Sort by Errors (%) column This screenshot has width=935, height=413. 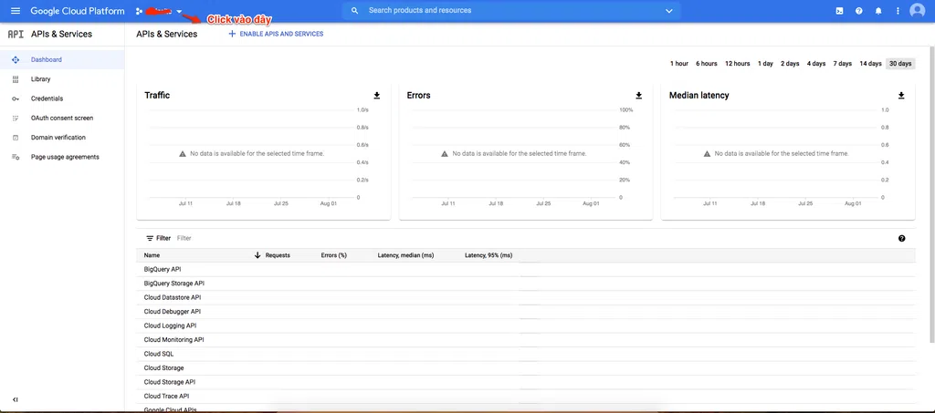(x=334, y=255)
